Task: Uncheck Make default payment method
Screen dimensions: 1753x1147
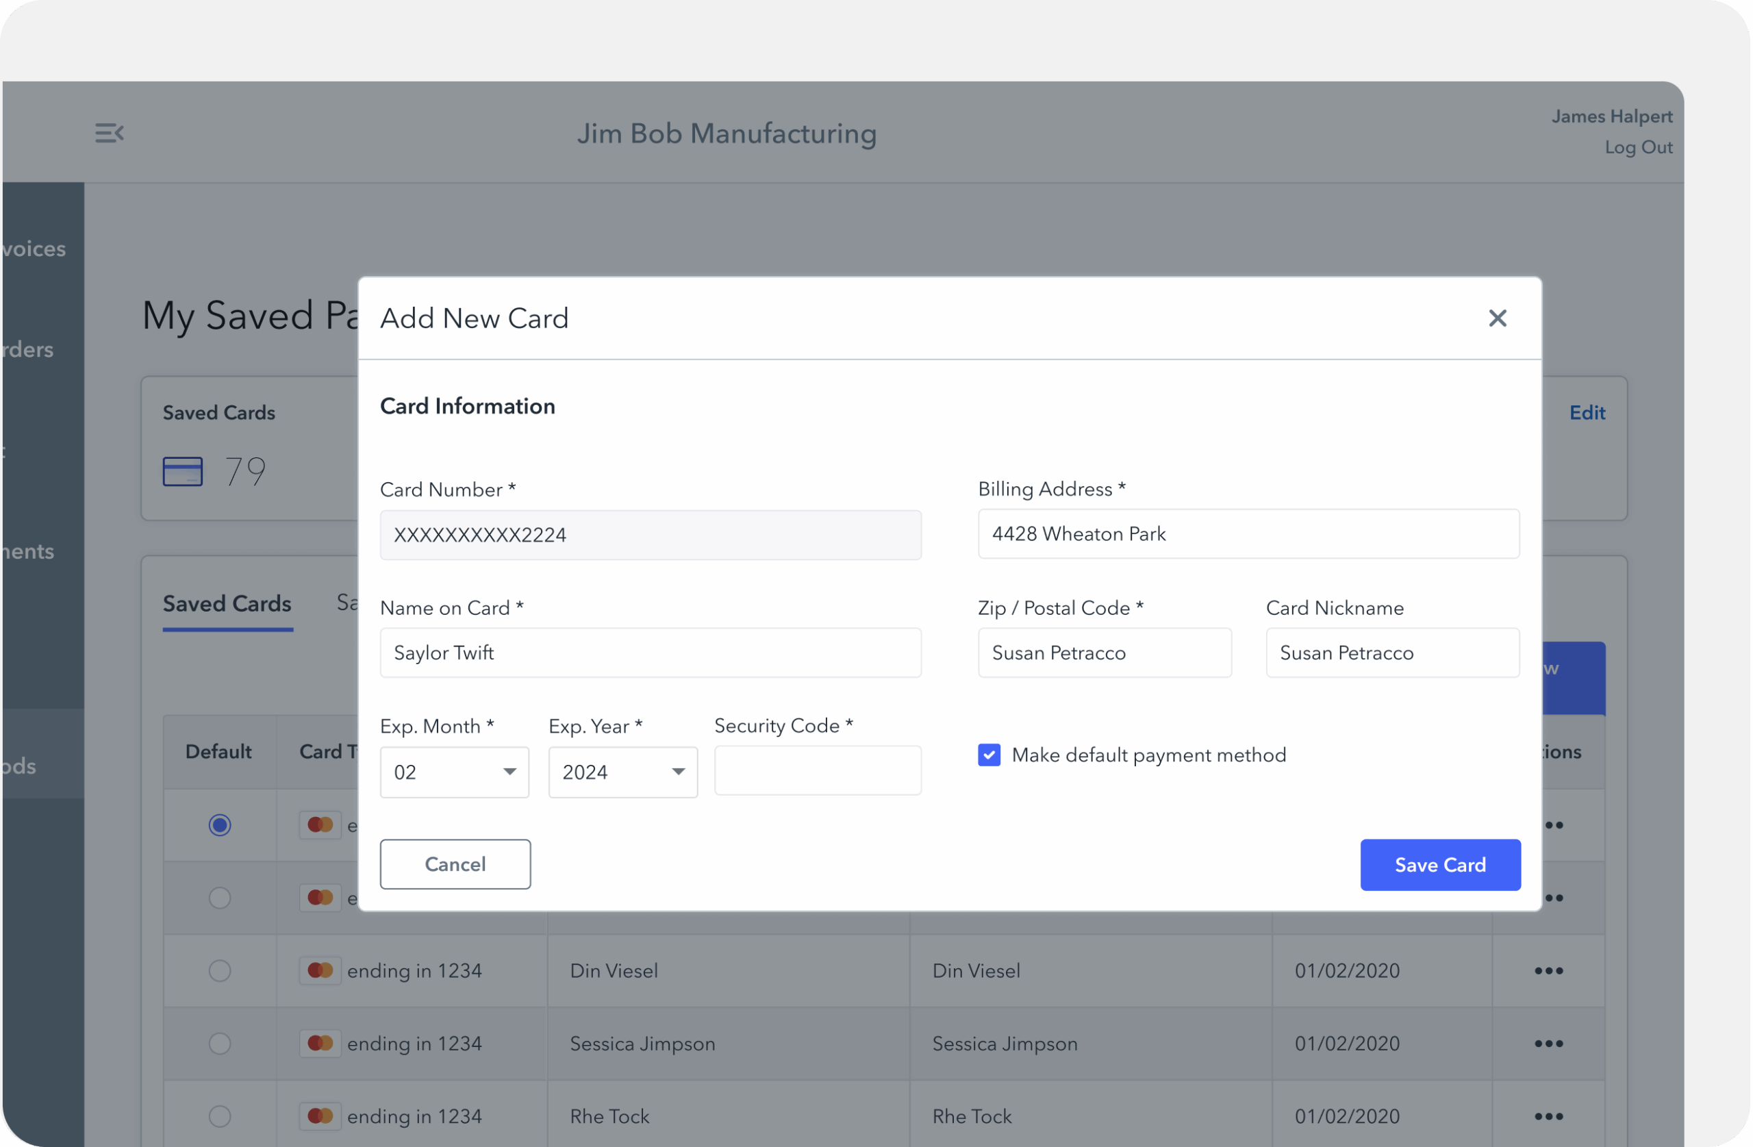Action: [x=990, y=755]
